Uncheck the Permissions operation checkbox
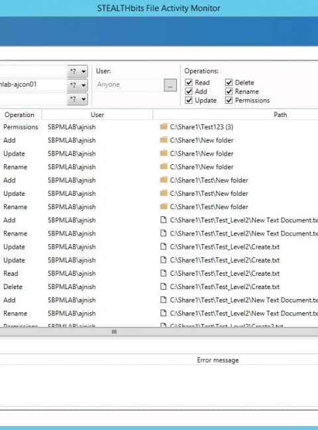Image resolution: width=318 pixels, height=430 pixels. [229, 100]
